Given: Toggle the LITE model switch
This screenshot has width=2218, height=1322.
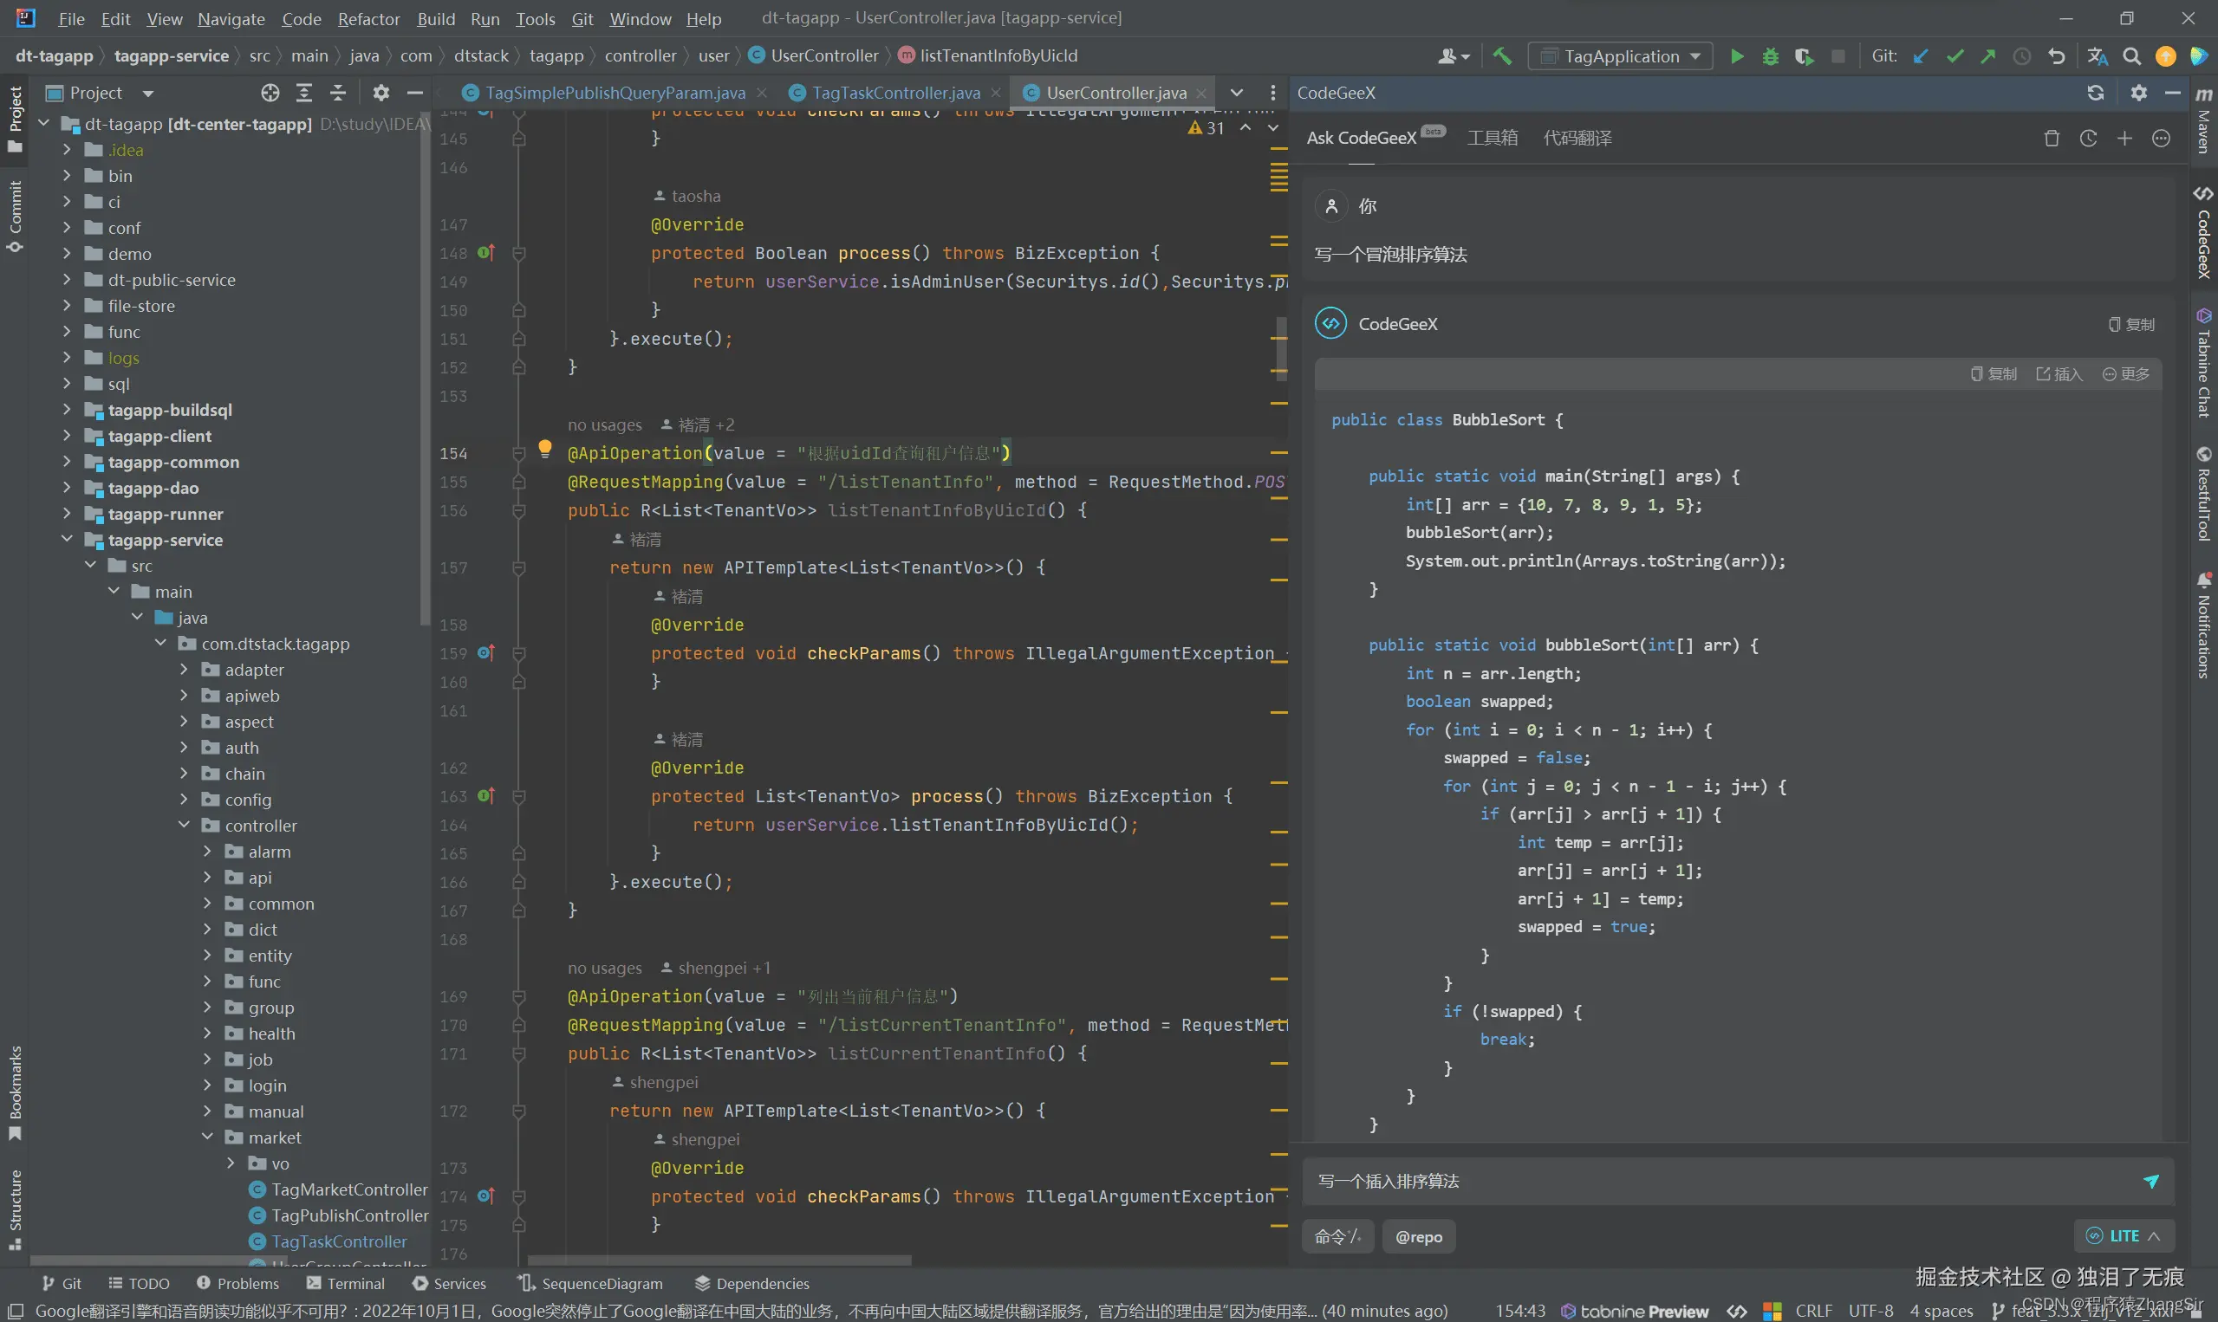Looking at the screenshot, I should click(x=2124, y=1236).
